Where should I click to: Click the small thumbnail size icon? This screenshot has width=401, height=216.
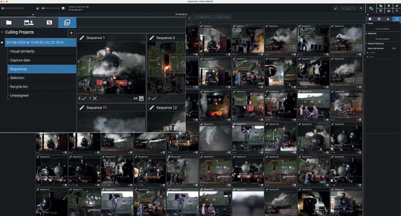tap(38, 8)
